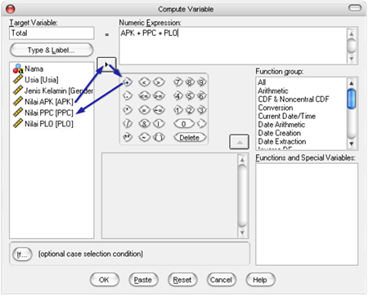Screen dimensions: 368x296
Task: Click the equals (=) keypad button
Action: click(x=145, y=110)
